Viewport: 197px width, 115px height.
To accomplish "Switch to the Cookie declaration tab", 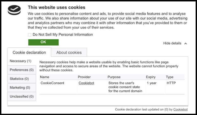I will [x=29, y=53].
